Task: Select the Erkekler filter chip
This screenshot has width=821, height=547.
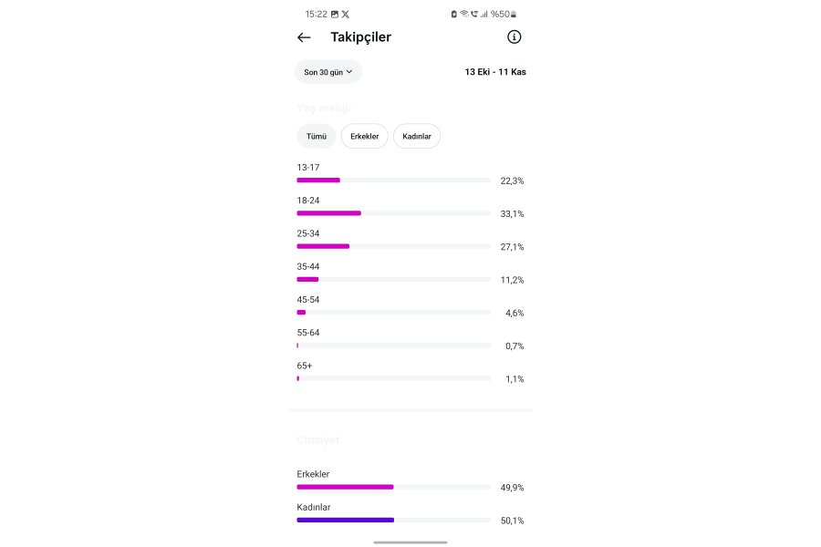Action: pyautogui.click(x=364, y=136)
